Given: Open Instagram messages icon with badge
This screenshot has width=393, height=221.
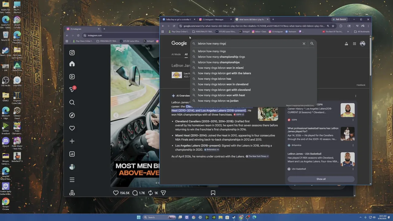Looking at the screenshot, I should coord(72,89).
